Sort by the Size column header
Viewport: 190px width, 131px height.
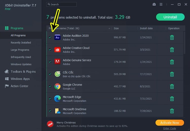coord(116,28)
